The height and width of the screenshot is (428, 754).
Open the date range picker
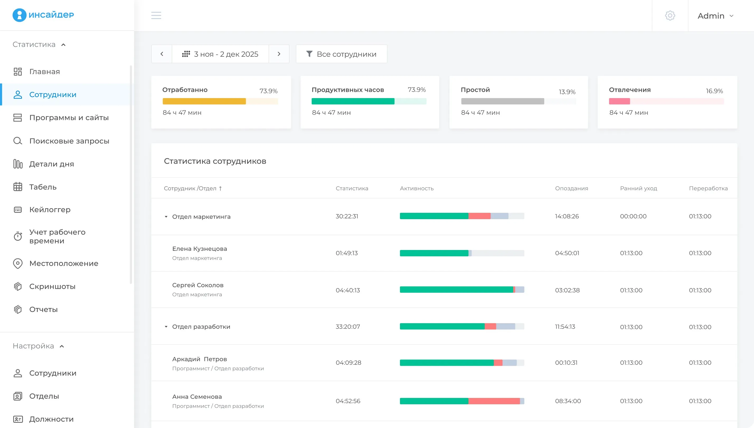[x=220, y=54]
